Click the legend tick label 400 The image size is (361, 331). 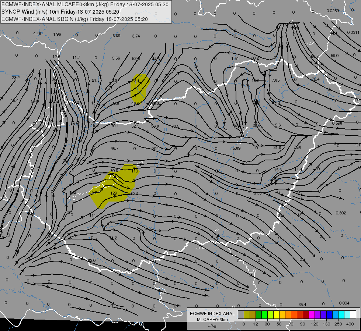pos(350,324)
